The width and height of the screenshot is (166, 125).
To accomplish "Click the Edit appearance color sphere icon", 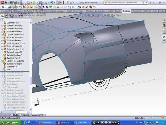I will point(108,15).
